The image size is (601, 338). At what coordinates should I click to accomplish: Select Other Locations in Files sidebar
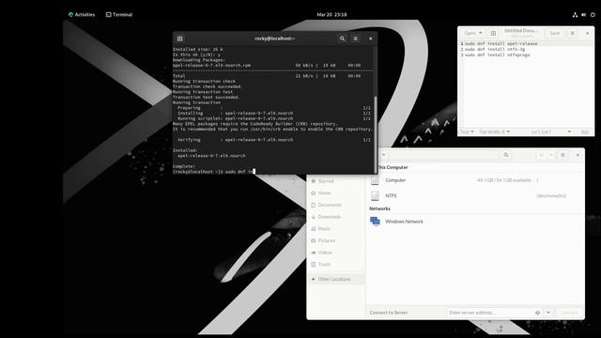336,279
